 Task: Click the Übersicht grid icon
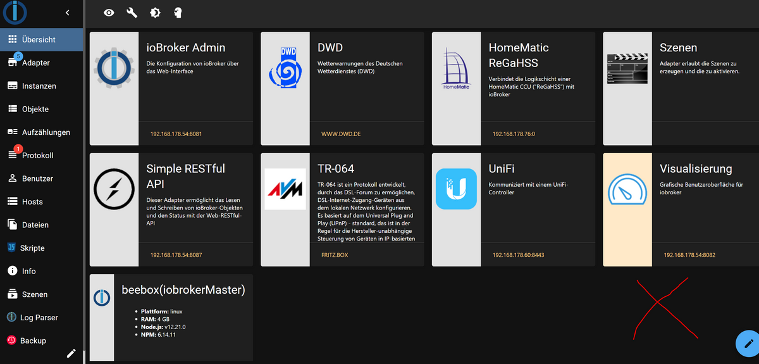click(x=12, y=39)
